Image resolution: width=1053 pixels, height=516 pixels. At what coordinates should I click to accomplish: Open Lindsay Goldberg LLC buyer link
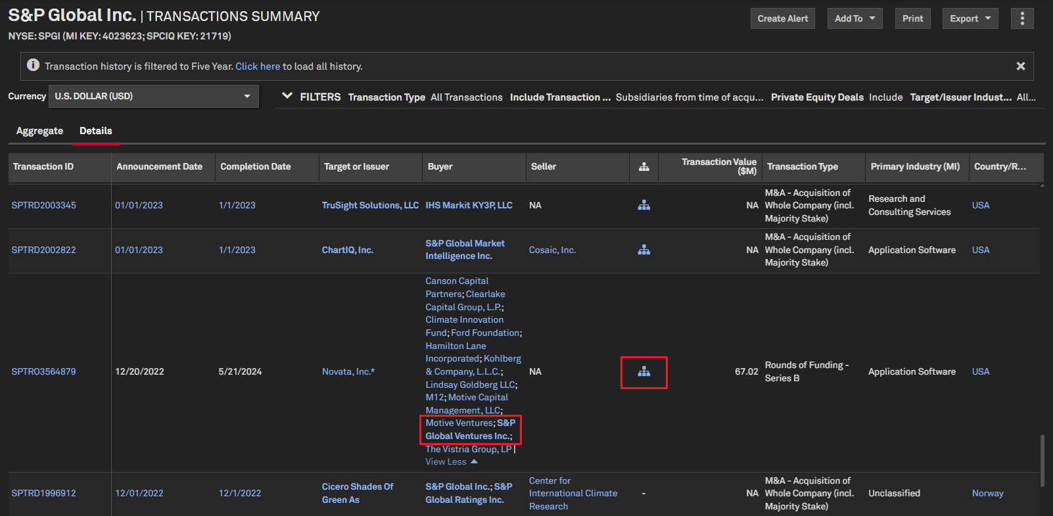click(x=471, y=385)
